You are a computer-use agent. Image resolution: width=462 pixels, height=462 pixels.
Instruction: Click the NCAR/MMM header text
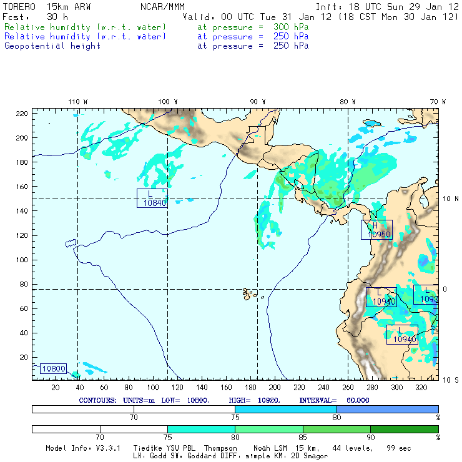tap(162, 7)
